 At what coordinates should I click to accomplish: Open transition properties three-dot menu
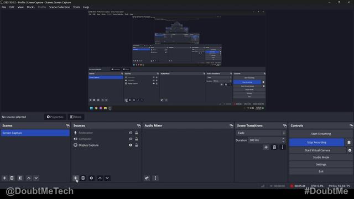[x=283, y=147]
